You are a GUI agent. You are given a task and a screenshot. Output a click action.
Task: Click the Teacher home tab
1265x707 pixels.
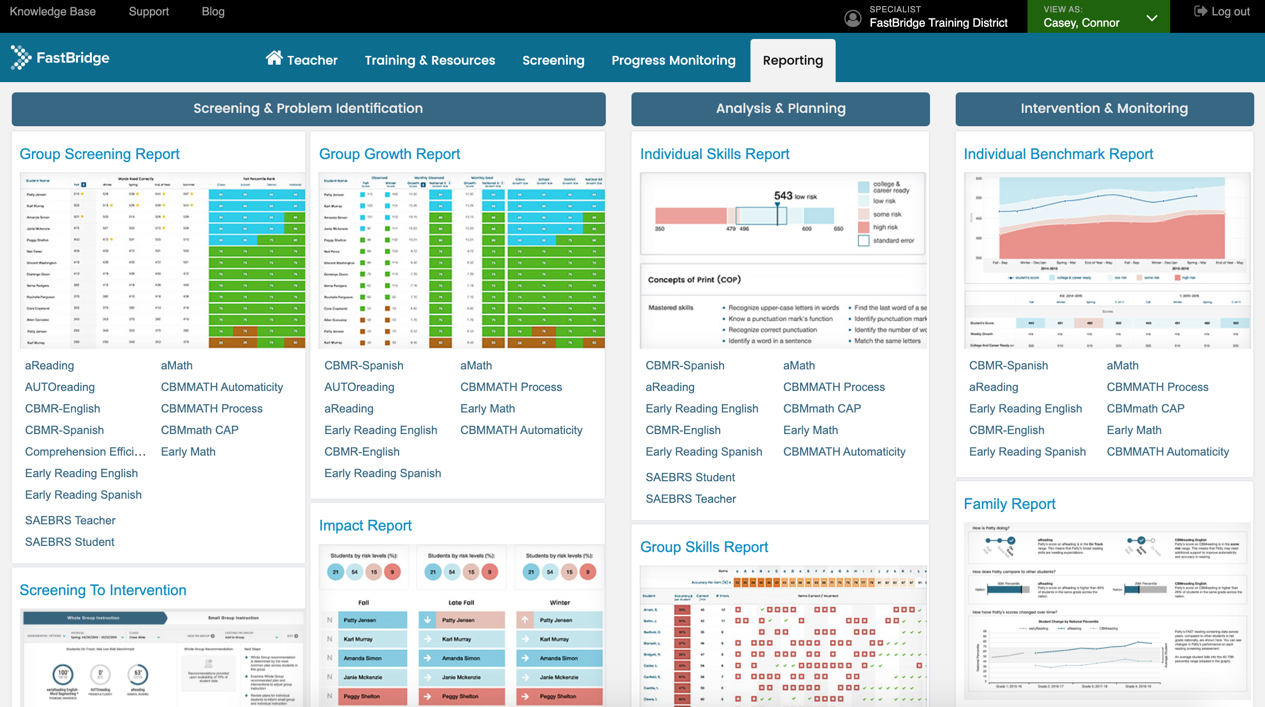tap(302, 60)
